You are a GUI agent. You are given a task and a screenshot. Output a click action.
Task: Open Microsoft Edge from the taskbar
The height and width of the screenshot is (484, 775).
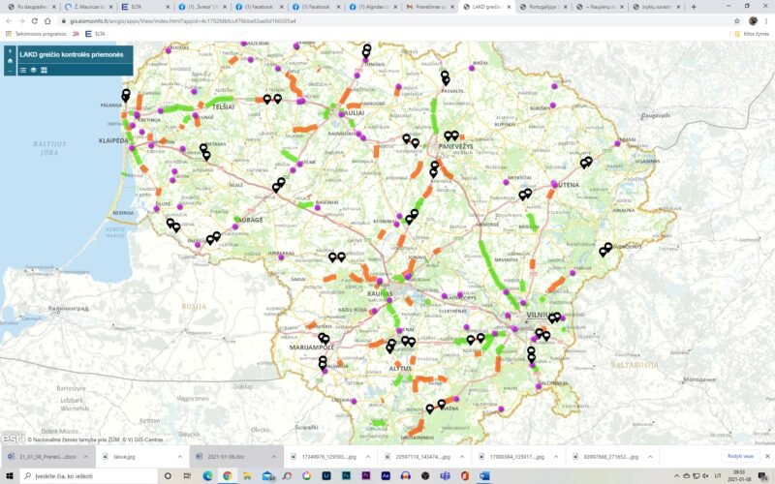[x=207, y=476]
